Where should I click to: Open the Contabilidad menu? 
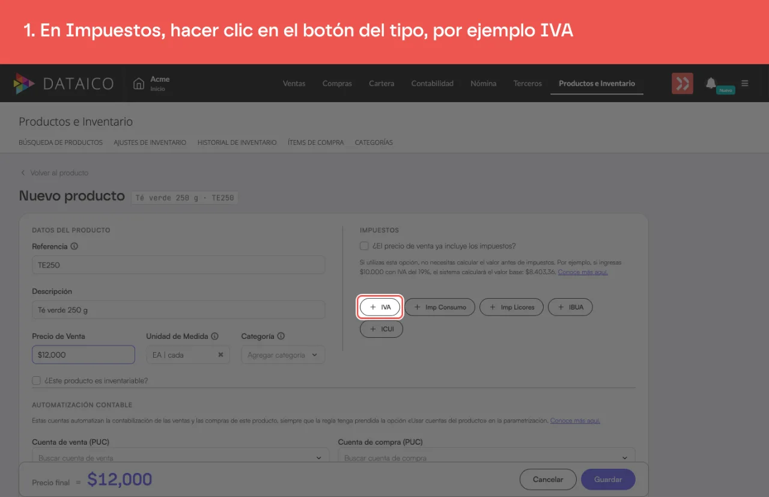pos(433,84)
